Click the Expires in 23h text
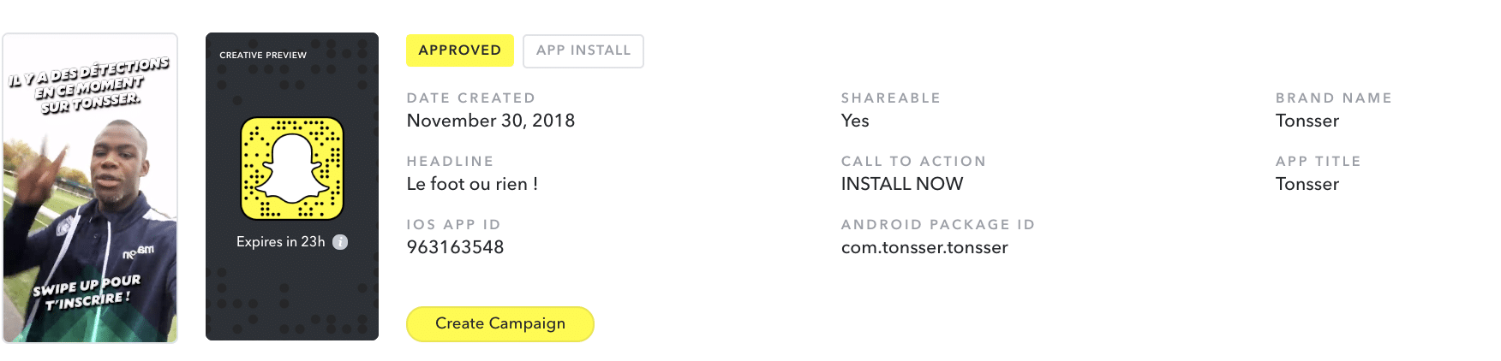The image size is (1501, 361). pyautogui.click(x=280, y=242)
